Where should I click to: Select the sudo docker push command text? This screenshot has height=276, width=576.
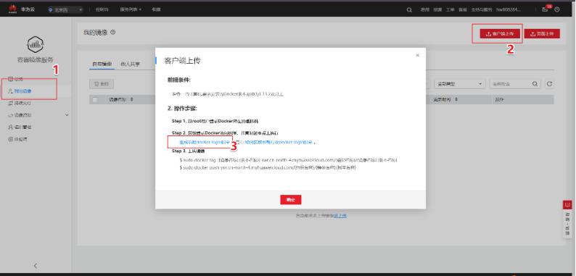(268, 167)
